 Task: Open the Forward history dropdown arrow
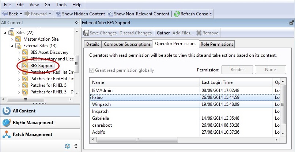(50, 14)
